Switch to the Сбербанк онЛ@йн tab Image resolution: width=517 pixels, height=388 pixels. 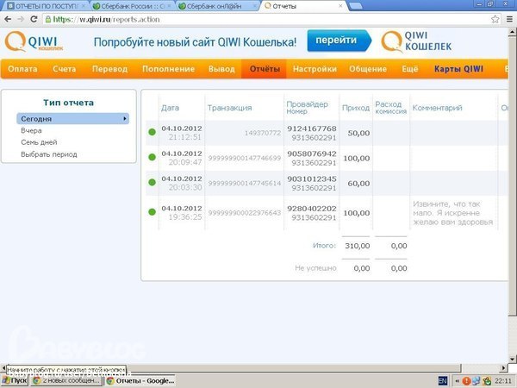[218, 6]
